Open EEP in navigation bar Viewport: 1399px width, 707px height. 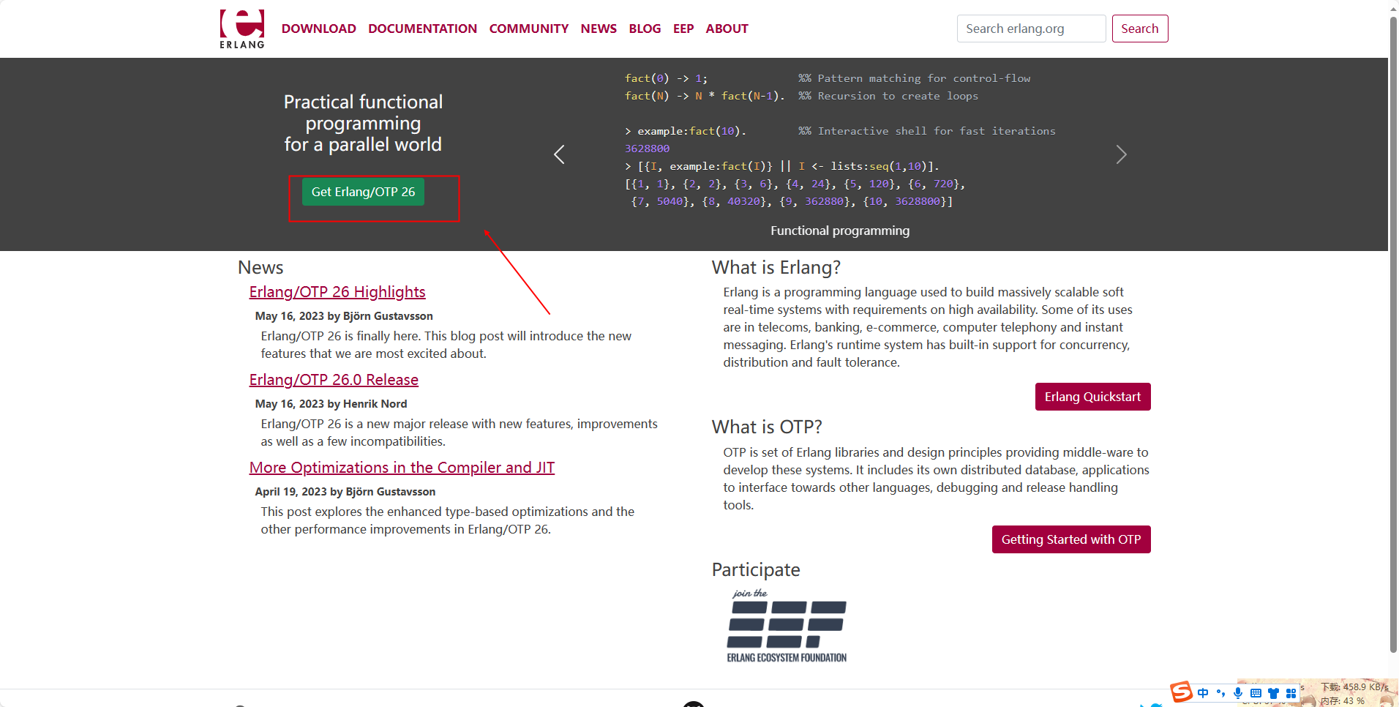click(x=683, y=29)
